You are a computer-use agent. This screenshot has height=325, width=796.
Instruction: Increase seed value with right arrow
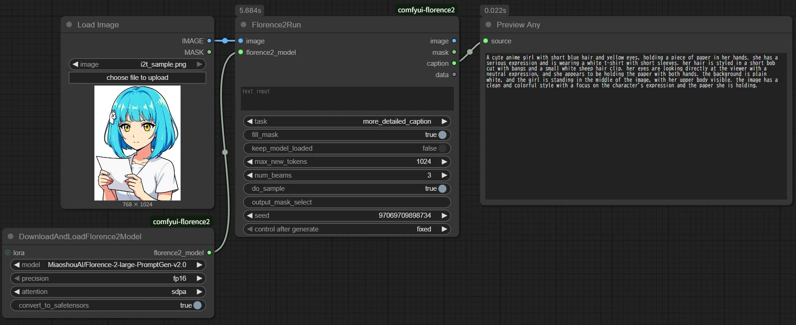pyautogui.click(x=444, y=215)
